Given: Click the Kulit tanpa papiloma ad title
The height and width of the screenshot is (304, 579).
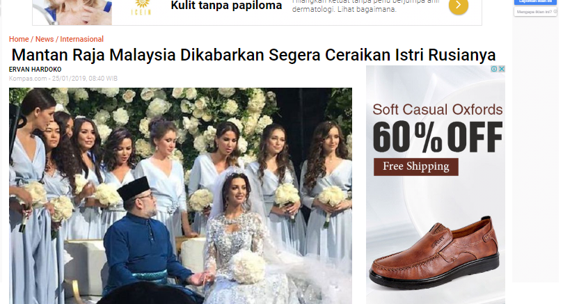Looking at the screenshot, I should tap(226, 6).
